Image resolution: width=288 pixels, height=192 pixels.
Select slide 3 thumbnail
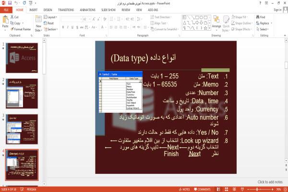coord(22,129)
